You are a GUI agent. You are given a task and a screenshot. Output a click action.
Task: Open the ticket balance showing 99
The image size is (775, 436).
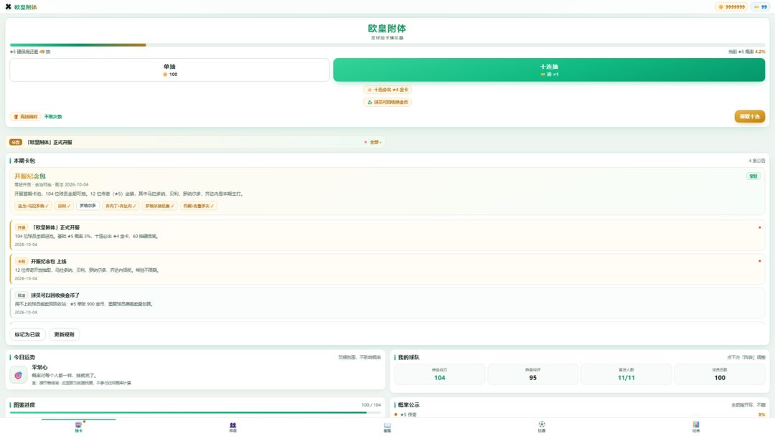[x=760, y=7]
